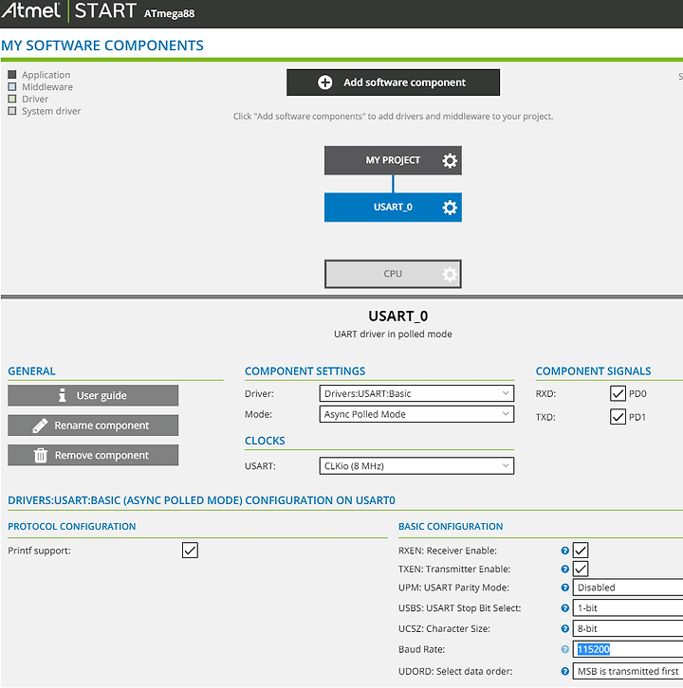Click the GENERAL section heading
Image resolution: width=683 pixels, height=688 pixels.
click(x=31, y=371)
